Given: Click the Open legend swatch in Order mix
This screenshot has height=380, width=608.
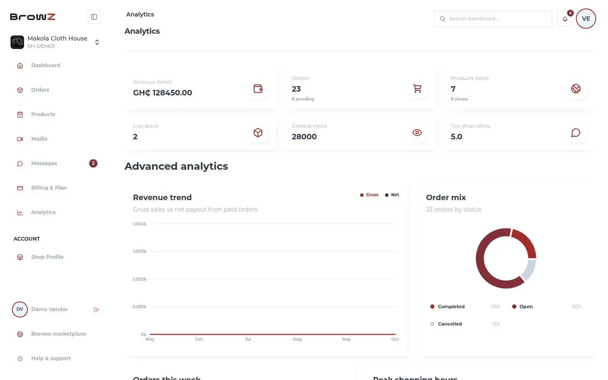Looking at the screenshot, I should pyautogui.click(x=514, y=307).
